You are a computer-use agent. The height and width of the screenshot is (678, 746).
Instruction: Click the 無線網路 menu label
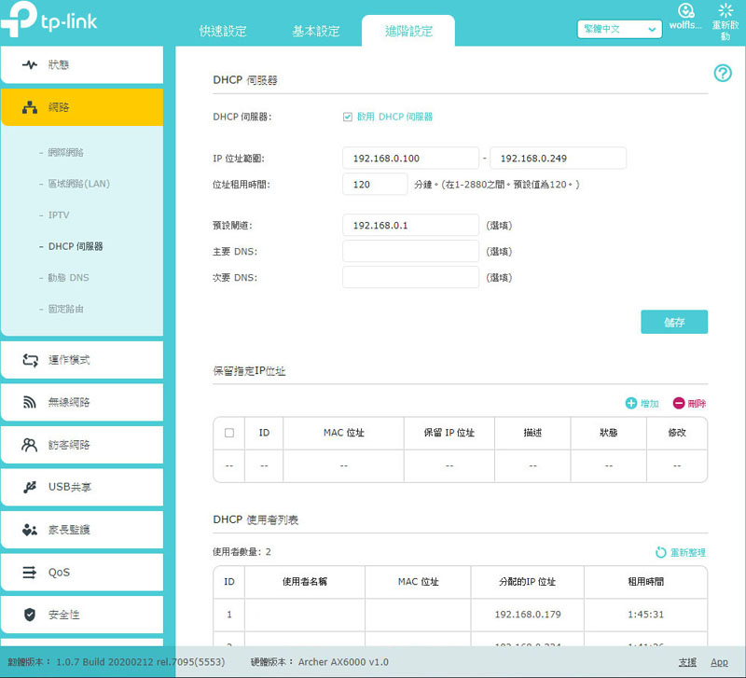click(x=69, y=403)
